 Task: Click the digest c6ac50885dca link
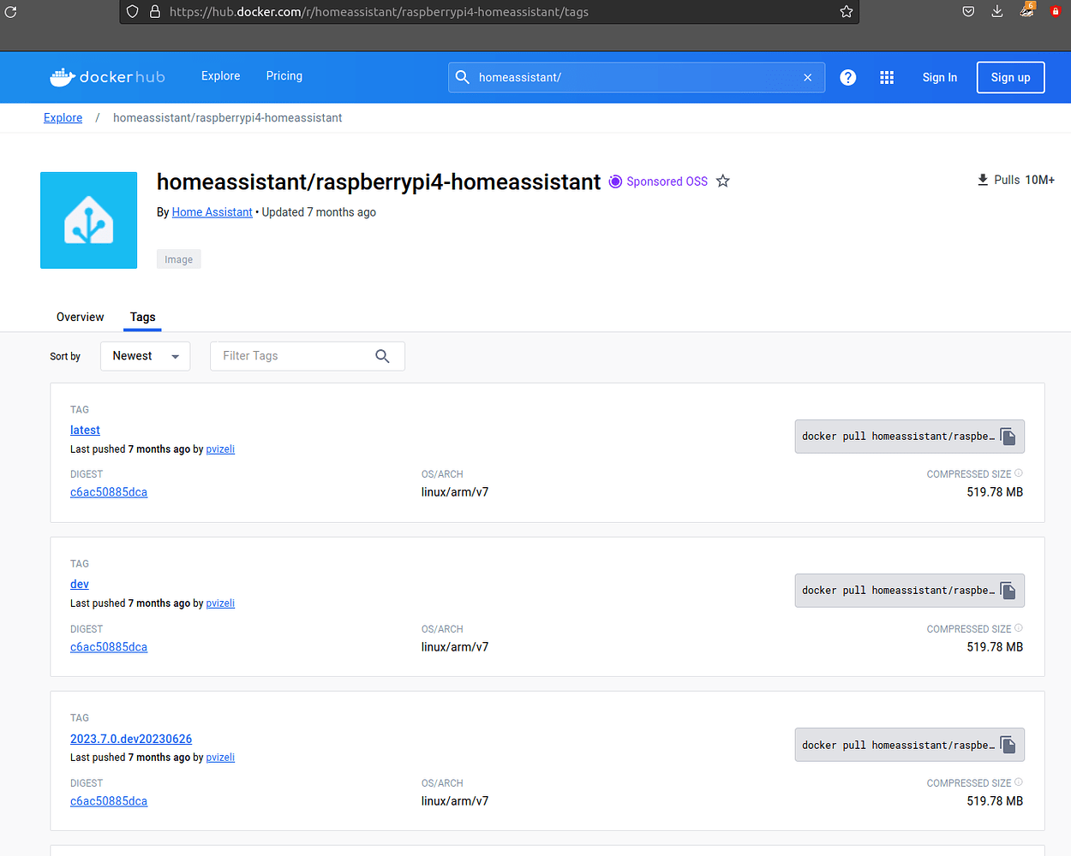109,491
